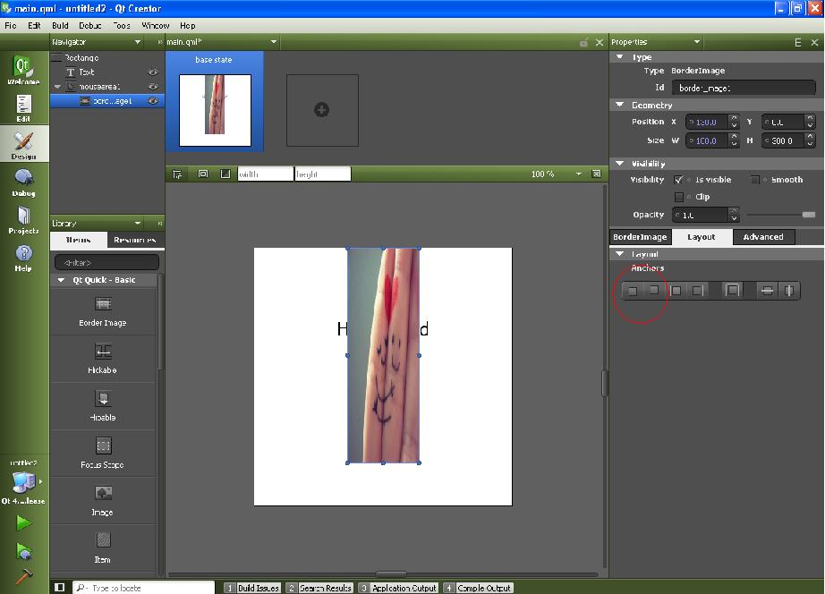Toggle visibility eye for Text item
The height and width of the screenshot is (594, 825).
[153, 72]
